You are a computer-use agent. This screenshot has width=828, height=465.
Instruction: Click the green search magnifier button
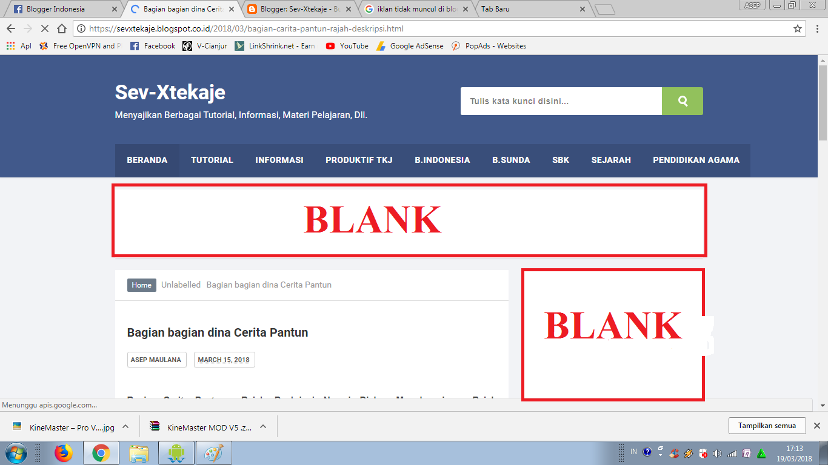[683, 101]
